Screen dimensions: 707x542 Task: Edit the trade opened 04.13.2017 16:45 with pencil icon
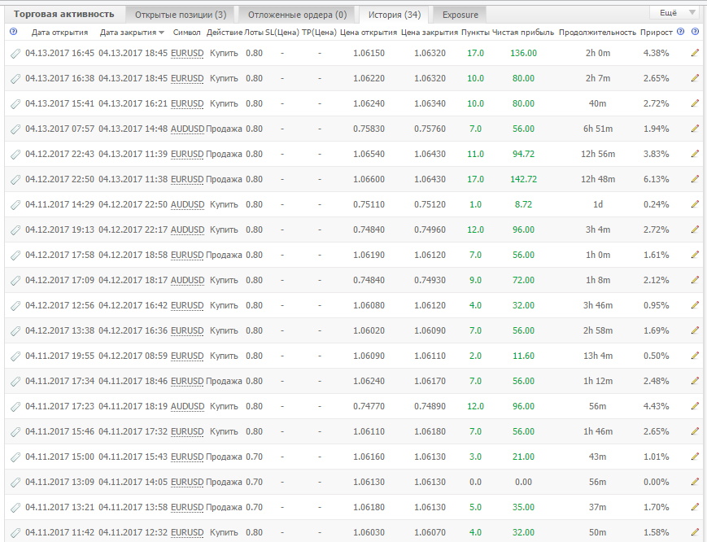(695, 53)
